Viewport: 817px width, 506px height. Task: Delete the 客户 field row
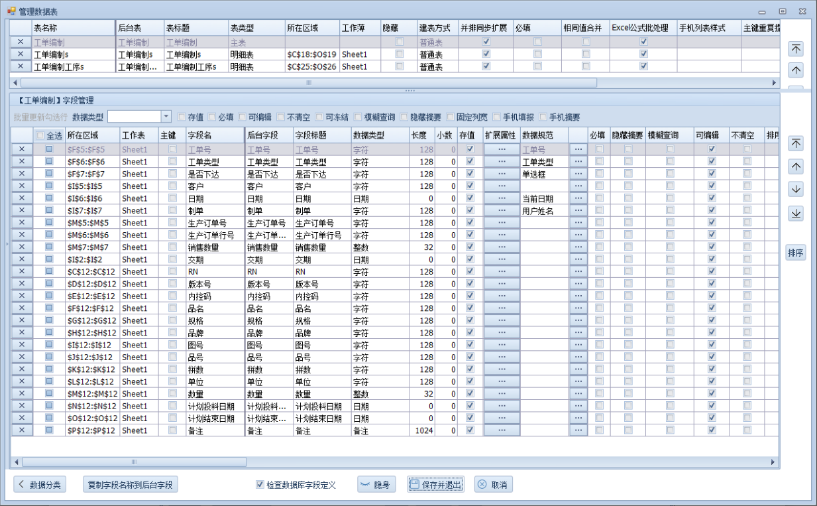[x=21, y=186]
